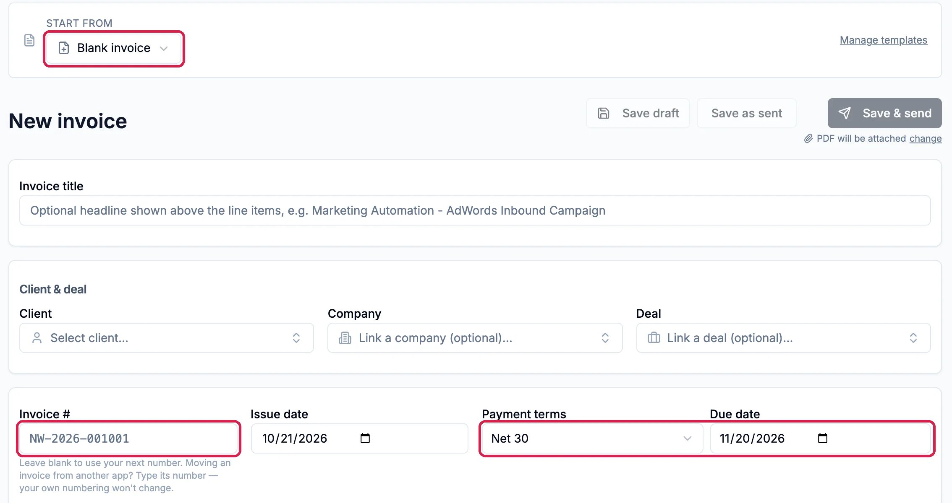Click the Save draft button
Viewport: 952px width, 503px height.
638,113
